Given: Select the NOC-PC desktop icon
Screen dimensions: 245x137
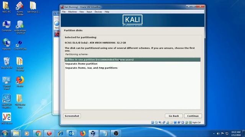Looking at the screenshot, I should (7, 7).
